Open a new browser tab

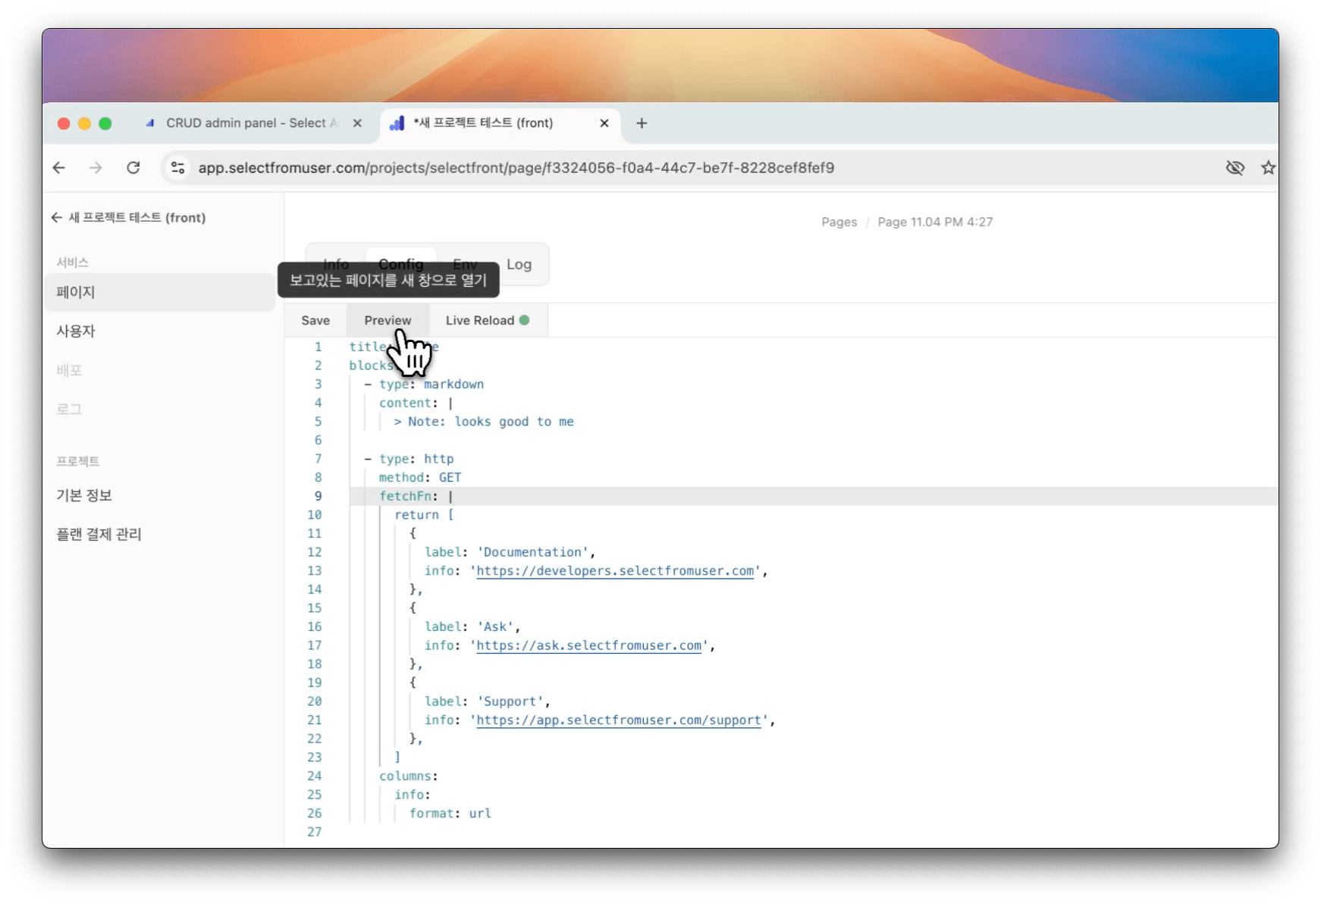pos(642,123)
